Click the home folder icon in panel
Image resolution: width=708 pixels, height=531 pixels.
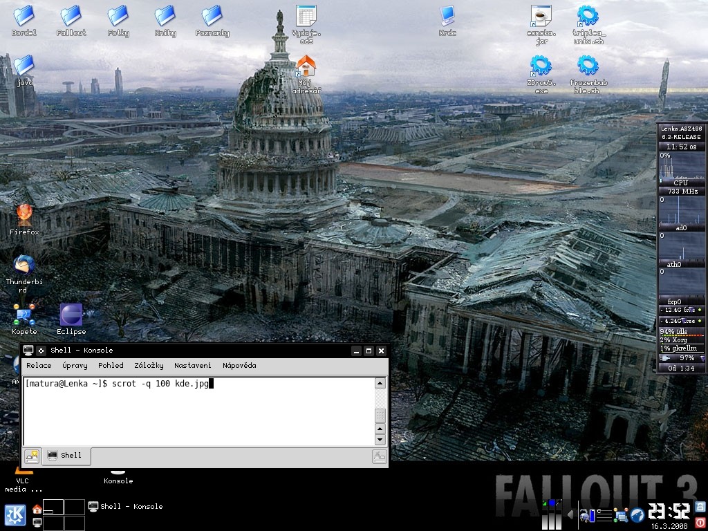click(37, 510)
